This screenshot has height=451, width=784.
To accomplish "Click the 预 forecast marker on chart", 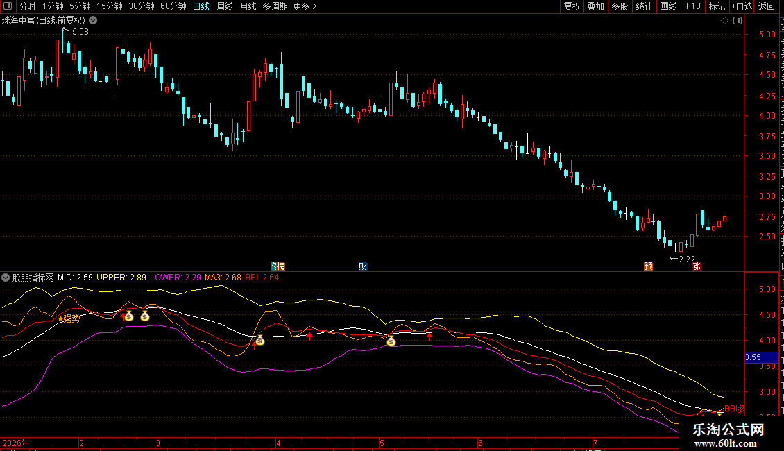I will pos(649,266).
